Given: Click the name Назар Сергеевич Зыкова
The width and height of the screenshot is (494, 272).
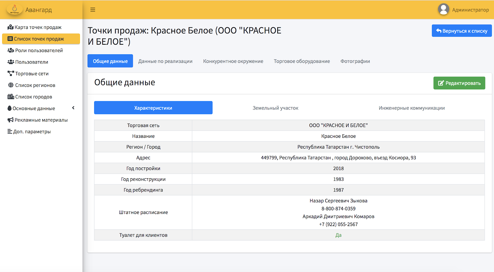Looking at the screenshot, I should [x=338, y=201].
